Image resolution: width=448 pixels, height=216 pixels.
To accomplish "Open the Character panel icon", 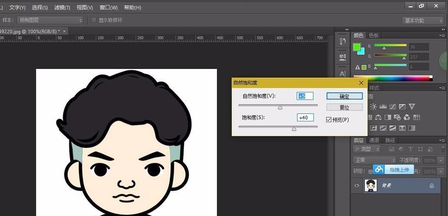I will pyautogui.click(x=342, y=73).
